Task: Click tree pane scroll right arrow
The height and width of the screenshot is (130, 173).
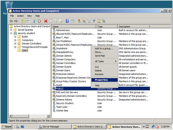Action: click(x=48, y=116)
